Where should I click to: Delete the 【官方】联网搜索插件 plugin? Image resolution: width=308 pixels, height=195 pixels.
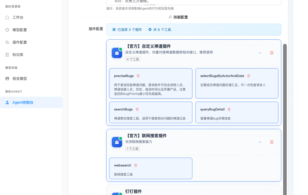click(272, 142)
